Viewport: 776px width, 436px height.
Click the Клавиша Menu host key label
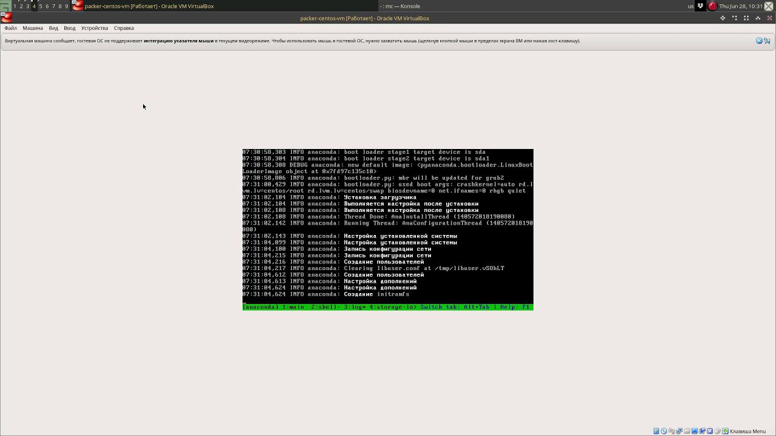[748, 431]
